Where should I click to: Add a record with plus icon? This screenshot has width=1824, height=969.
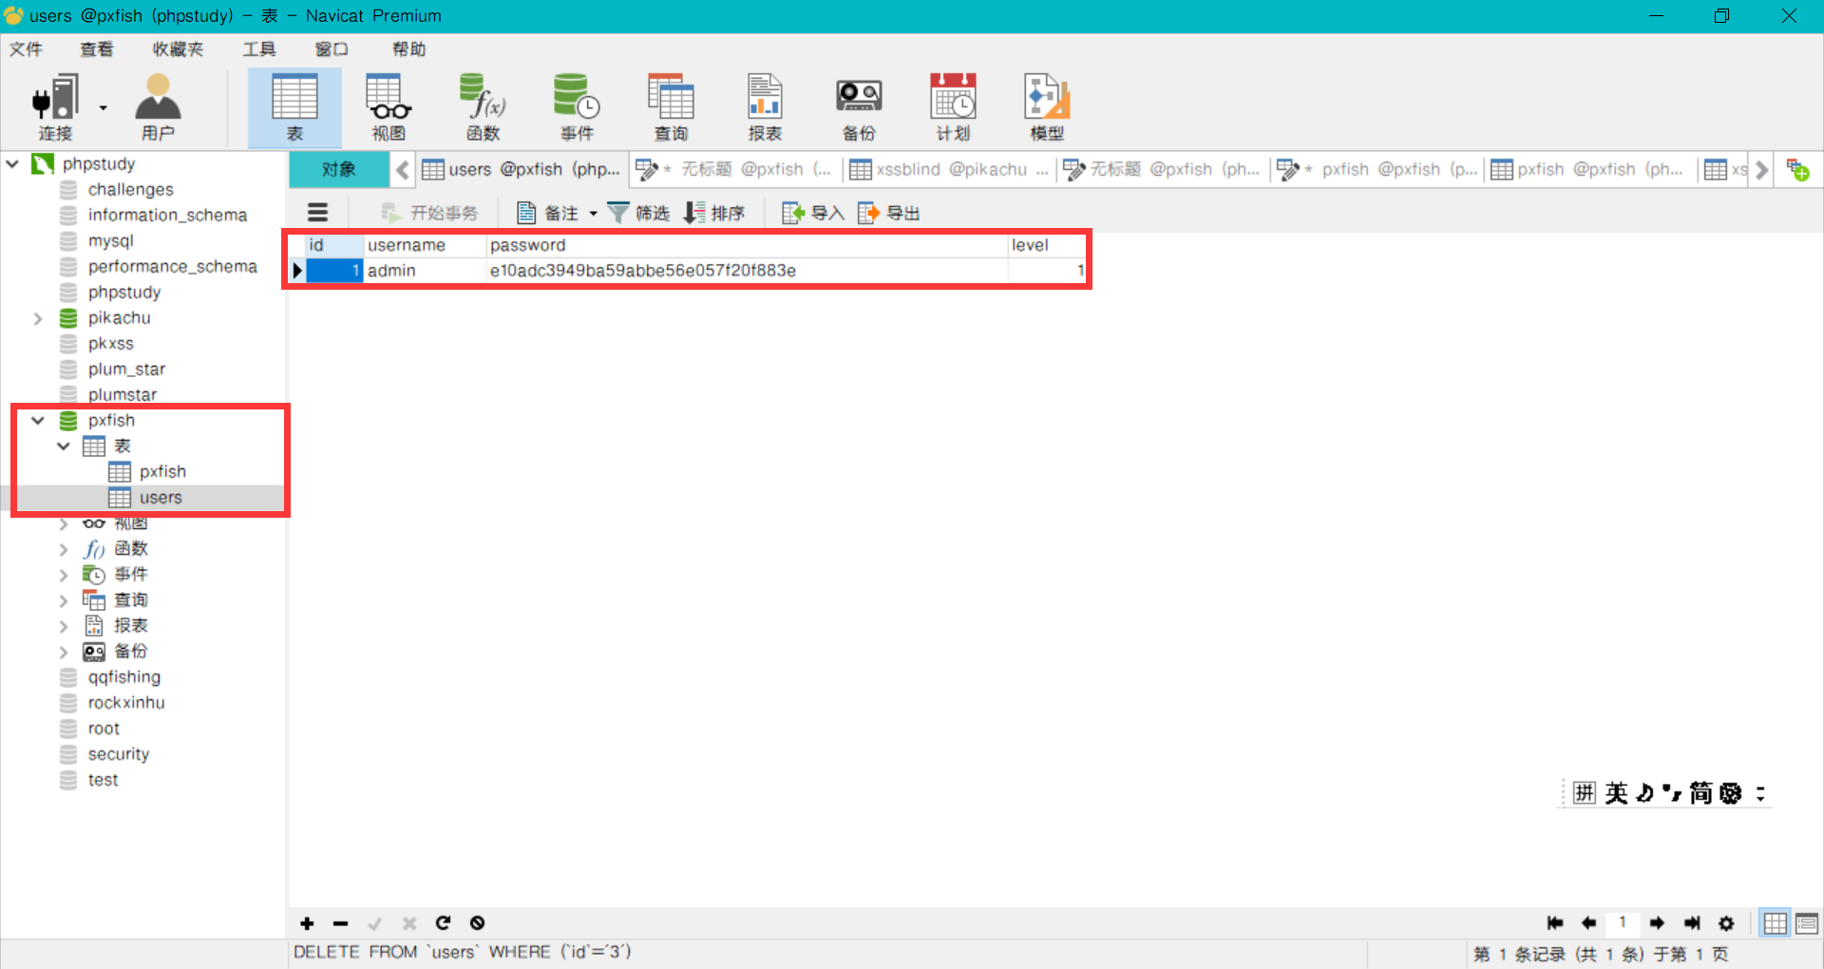pos(307,923)
